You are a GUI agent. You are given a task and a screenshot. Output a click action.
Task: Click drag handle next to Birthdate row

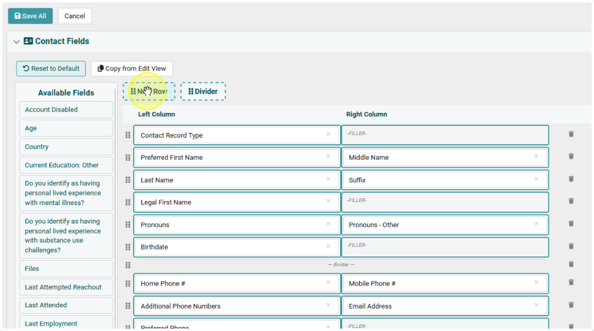[x=128, y=247]
